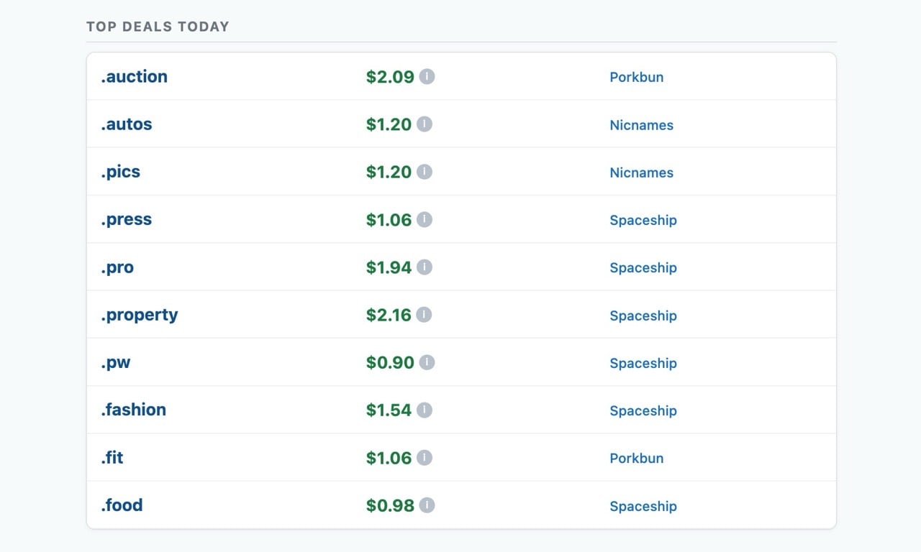
Task: Open info icon for .press $1.06 price
Action: coord(425,219)
